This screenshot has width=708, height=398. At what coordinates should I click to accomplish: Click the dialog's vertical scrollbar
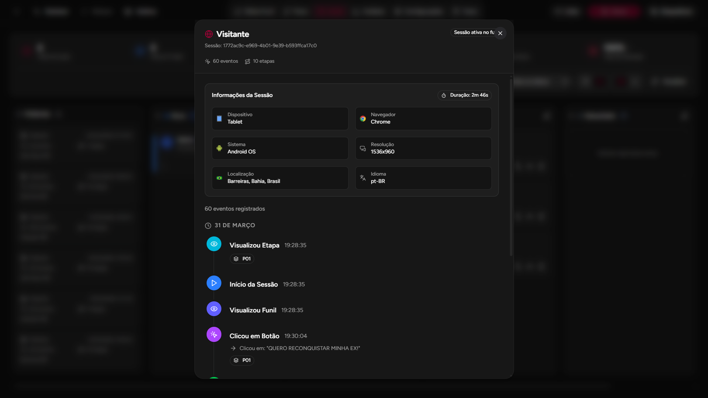(511, 166)
